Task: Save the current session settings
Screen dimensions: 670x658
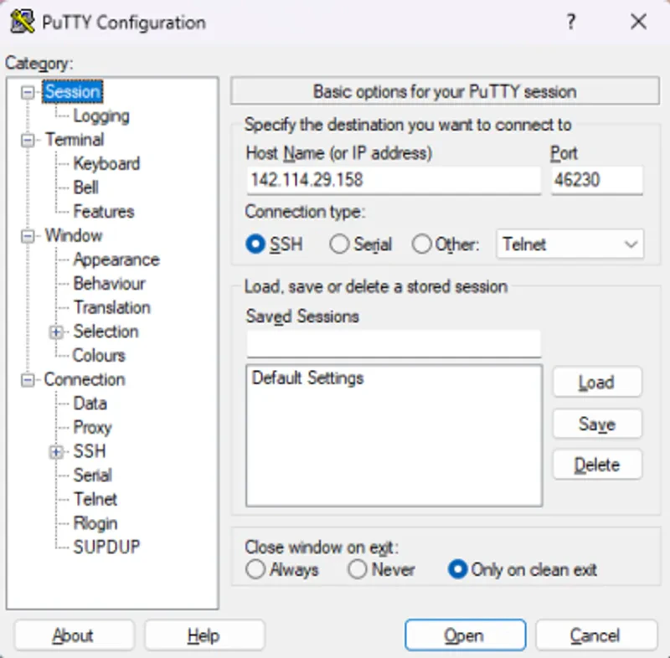Action: pyautogui.click(x=597, y=424)
